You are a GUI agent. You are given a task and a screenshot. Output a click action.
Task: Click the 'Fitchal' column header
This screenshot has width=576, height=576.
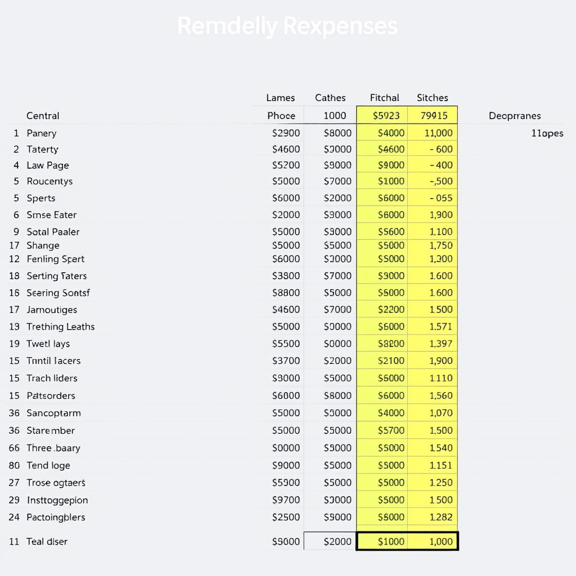pyautogui.click(x=384, y=98)
